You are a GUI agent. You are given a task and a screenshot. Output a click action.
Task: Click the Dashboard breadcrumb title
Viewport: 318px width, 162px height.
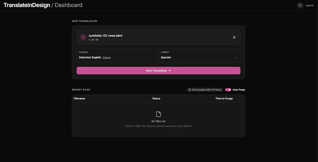[68, 5]
